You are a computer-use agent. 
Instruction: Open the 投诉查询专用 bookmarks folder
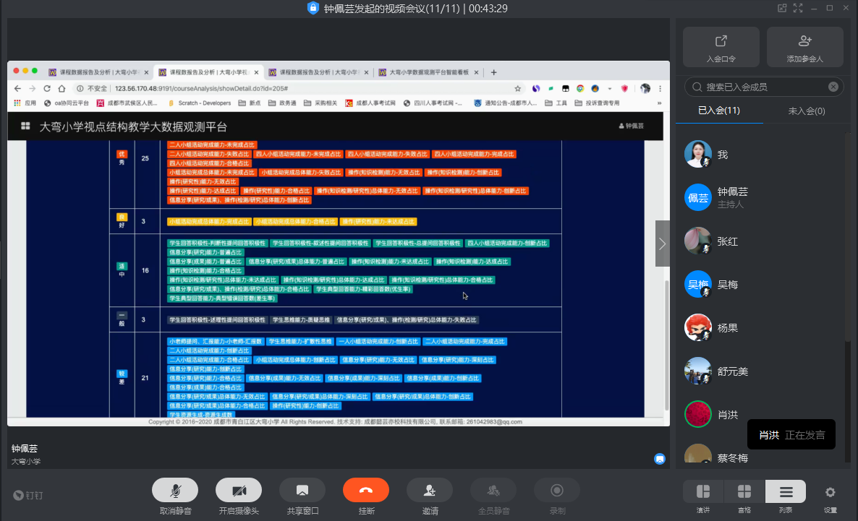[597, 103]
